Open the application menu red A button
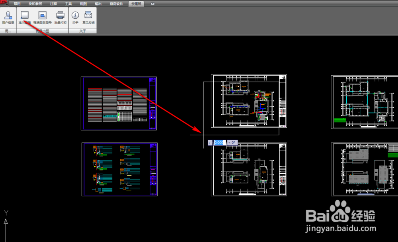 (x=4, y=3)
